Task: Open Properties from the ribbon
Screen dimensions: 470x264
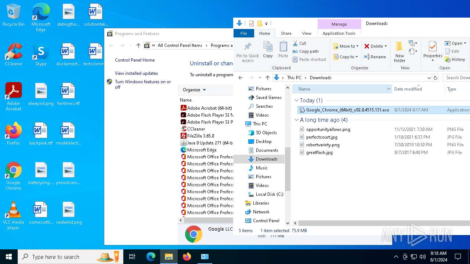Action: [x=433, y=50]
